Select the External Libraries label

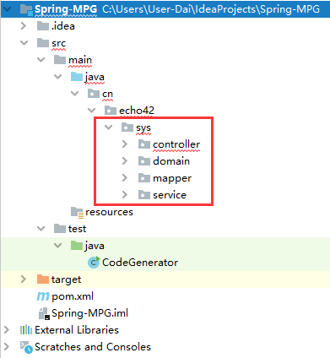pyautogui.click(x=77, y=330)
